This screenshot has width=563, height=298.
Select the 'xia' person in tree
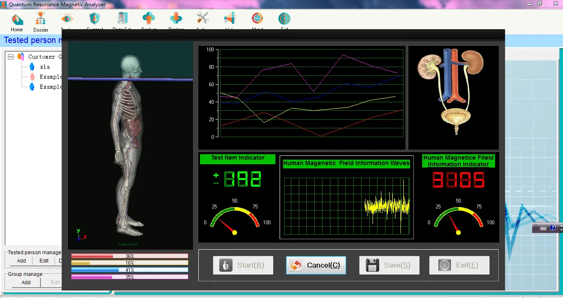click(45, 67)
